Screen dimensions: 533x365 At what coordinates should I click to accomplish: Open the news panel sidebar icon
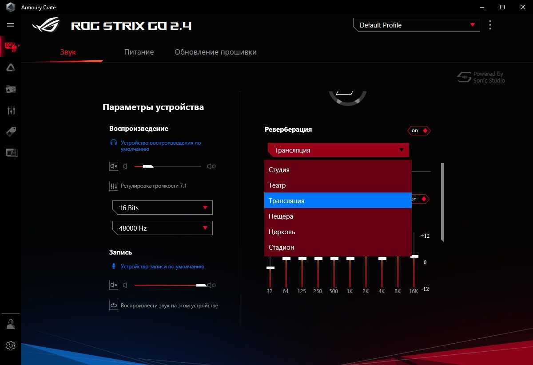11,153
